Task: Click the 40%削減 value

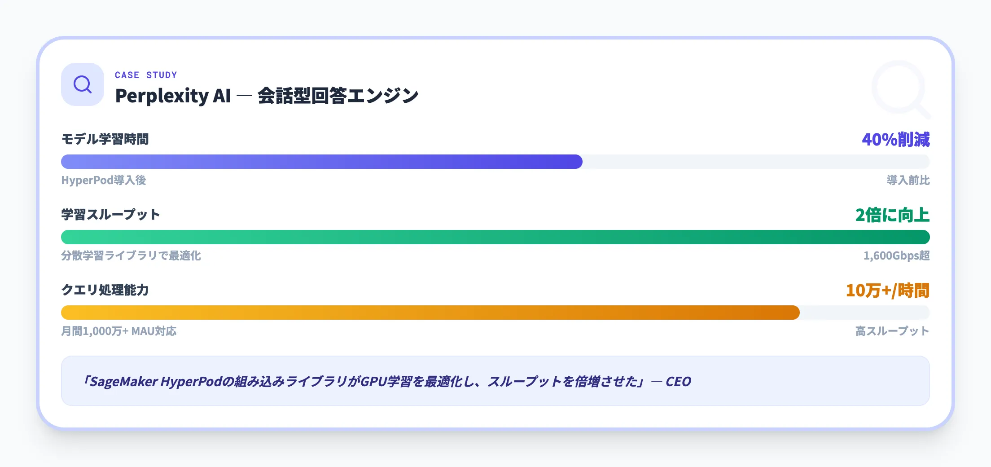Action: [x=895, y=140]
